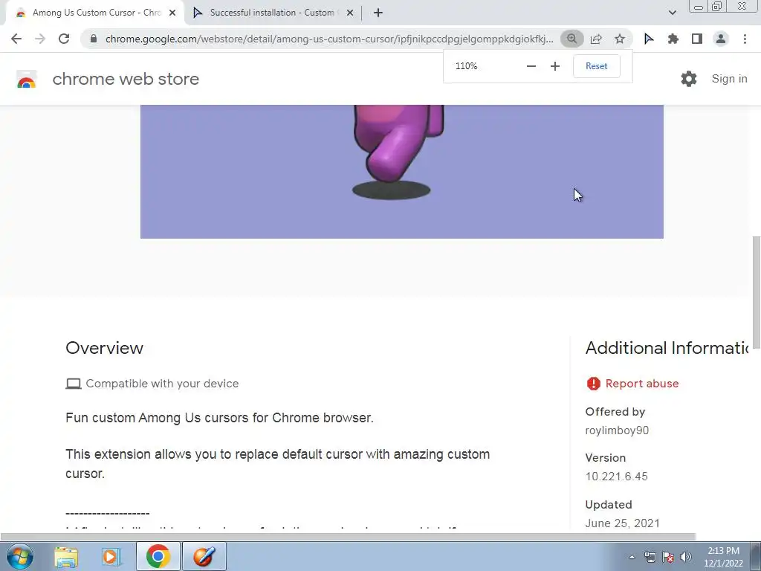
Task: Click 'Compatible with your device' text
Action: click(x=162, y=384)
